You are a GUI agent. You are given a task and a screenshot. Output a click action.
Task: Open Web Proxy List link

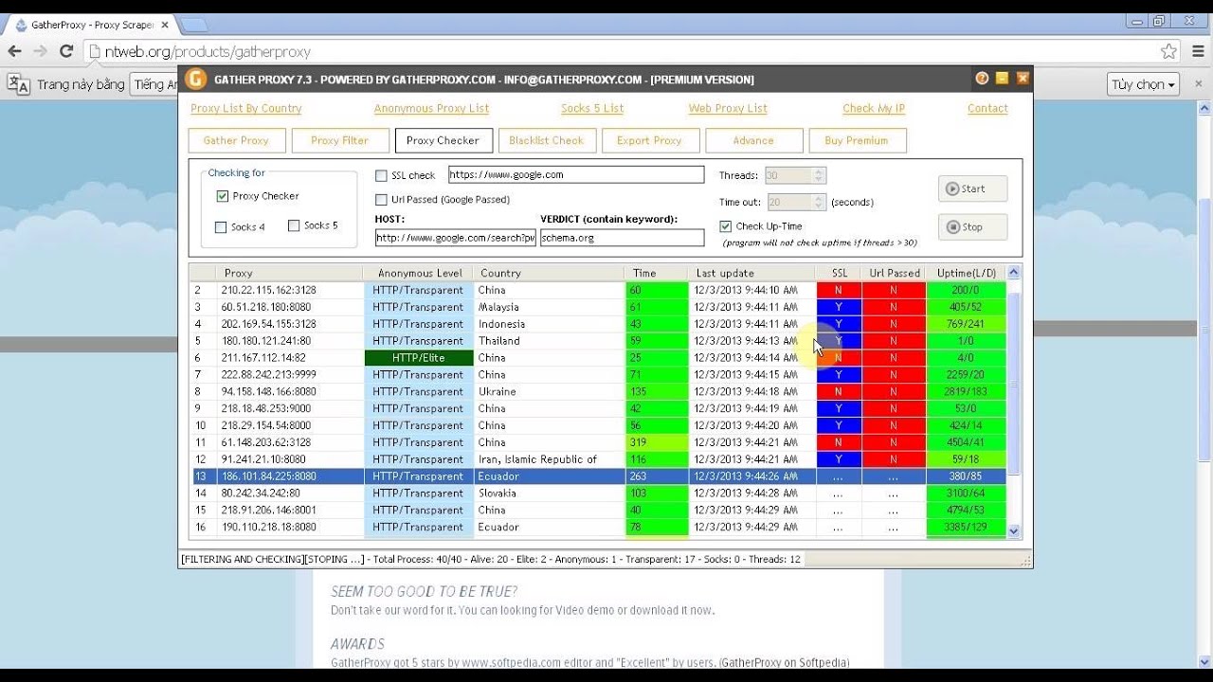(x=728, y=109)
